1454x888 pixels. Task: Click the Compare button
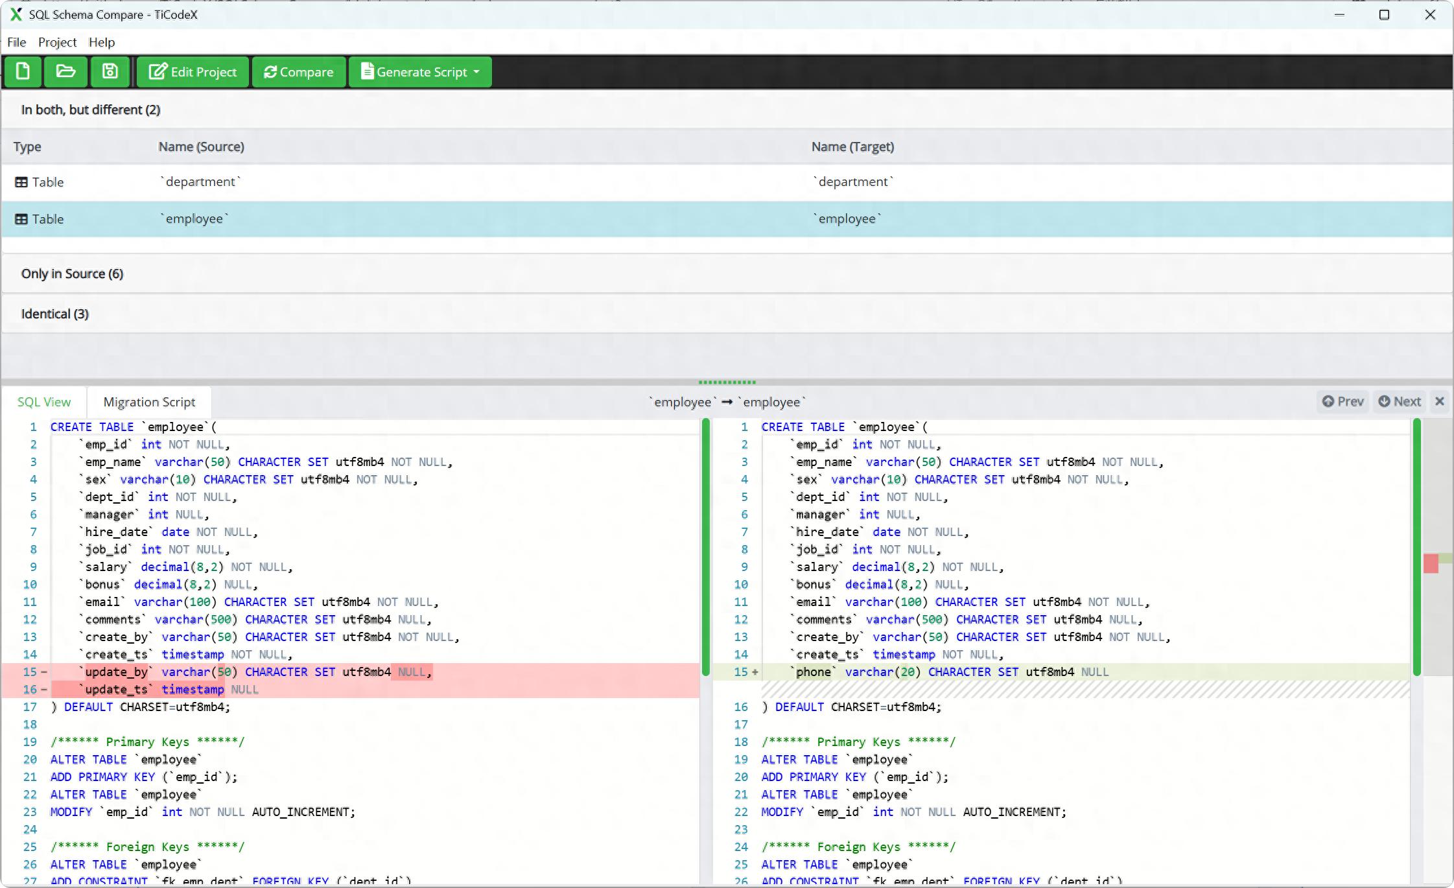click(298, 72)
